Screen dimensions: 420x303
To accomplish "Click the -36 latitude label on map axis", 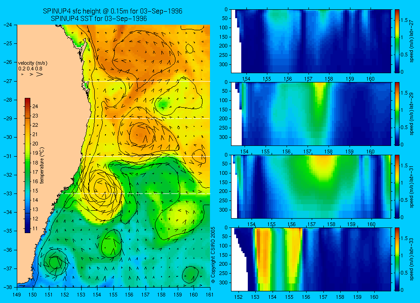I will (8, 250).
